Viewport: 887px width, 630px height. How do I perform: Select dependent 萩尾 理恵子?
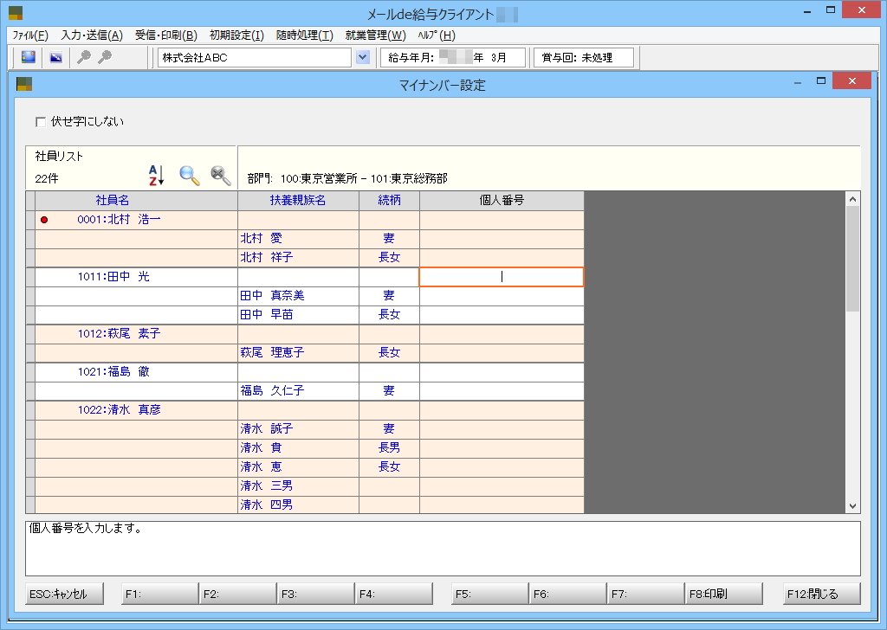coord(298,352)
